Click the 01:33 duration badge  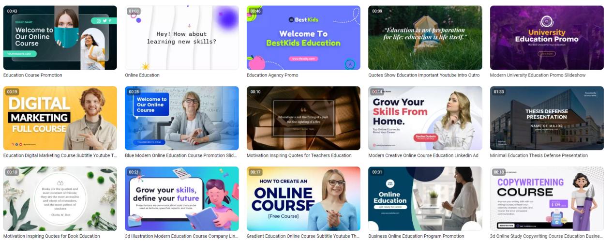(498, 91)
